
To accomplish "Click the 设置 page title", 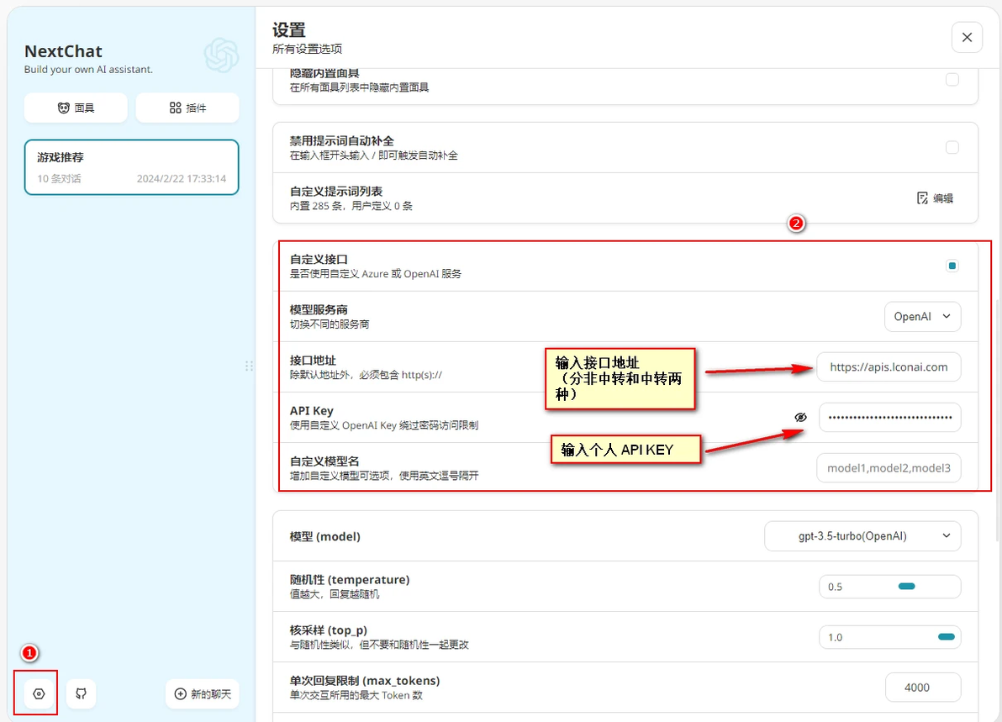I will [x=289, y=30].
